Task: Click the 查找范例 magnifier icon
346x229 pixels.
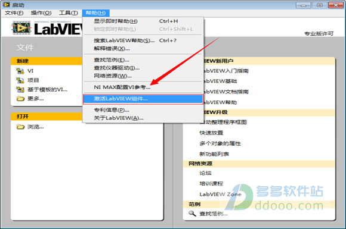Action: [192, 214]
